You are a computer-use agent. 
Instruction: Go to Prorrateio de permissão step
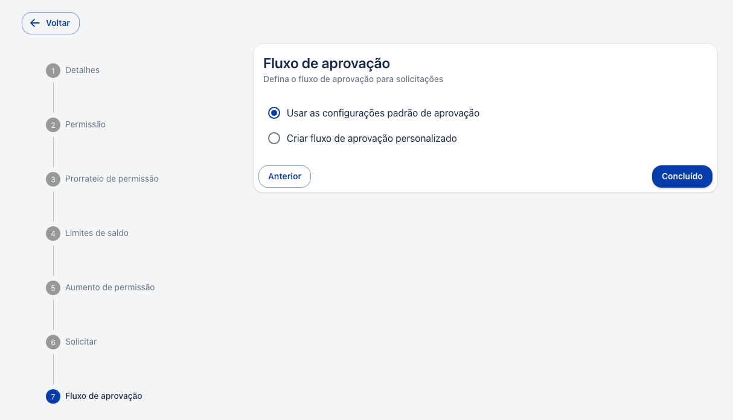tap(112, 179)
